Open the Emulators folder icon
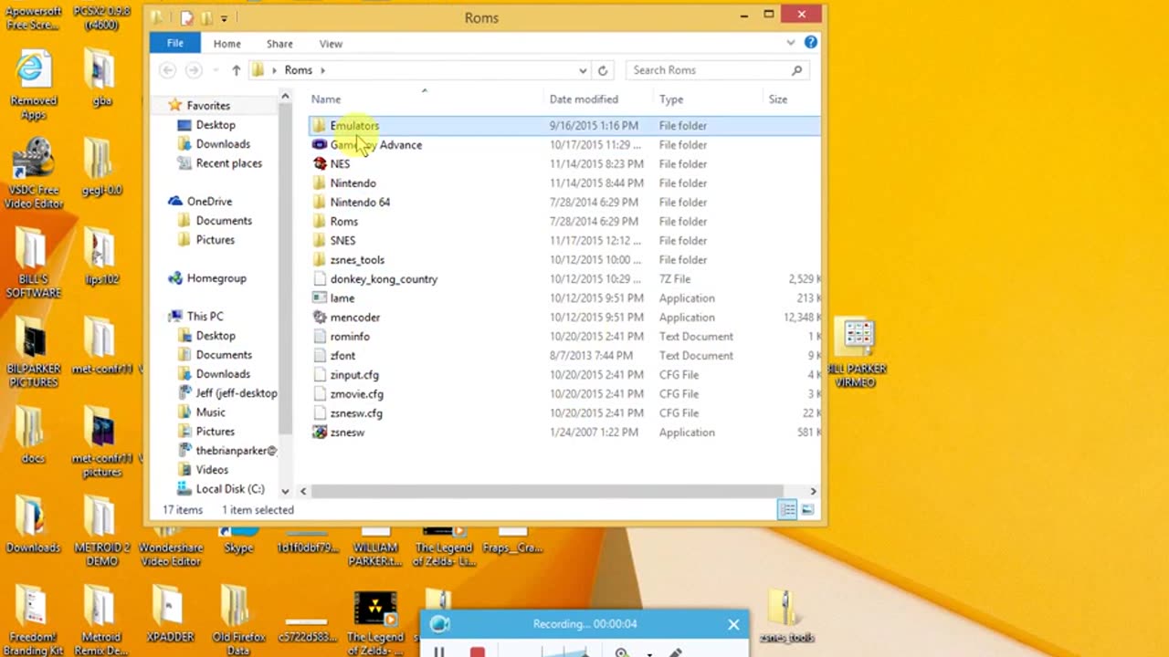Image resolution: width=1169 pixels, height=657 pixels. pos(319,126)
